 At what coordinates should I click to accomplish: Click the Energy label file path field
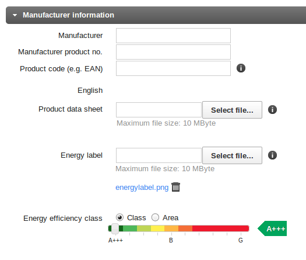159,155
